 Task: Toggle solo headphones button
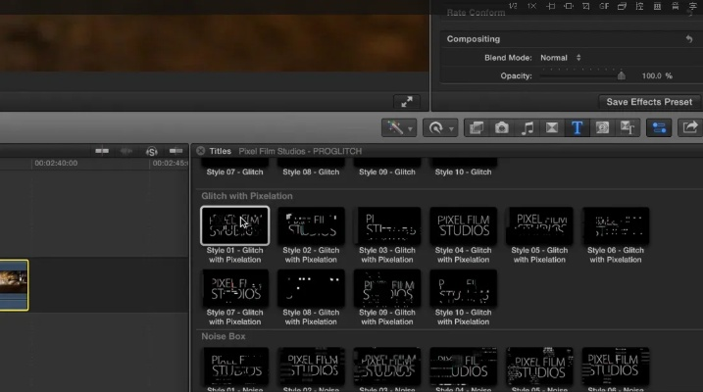(152, 152)
